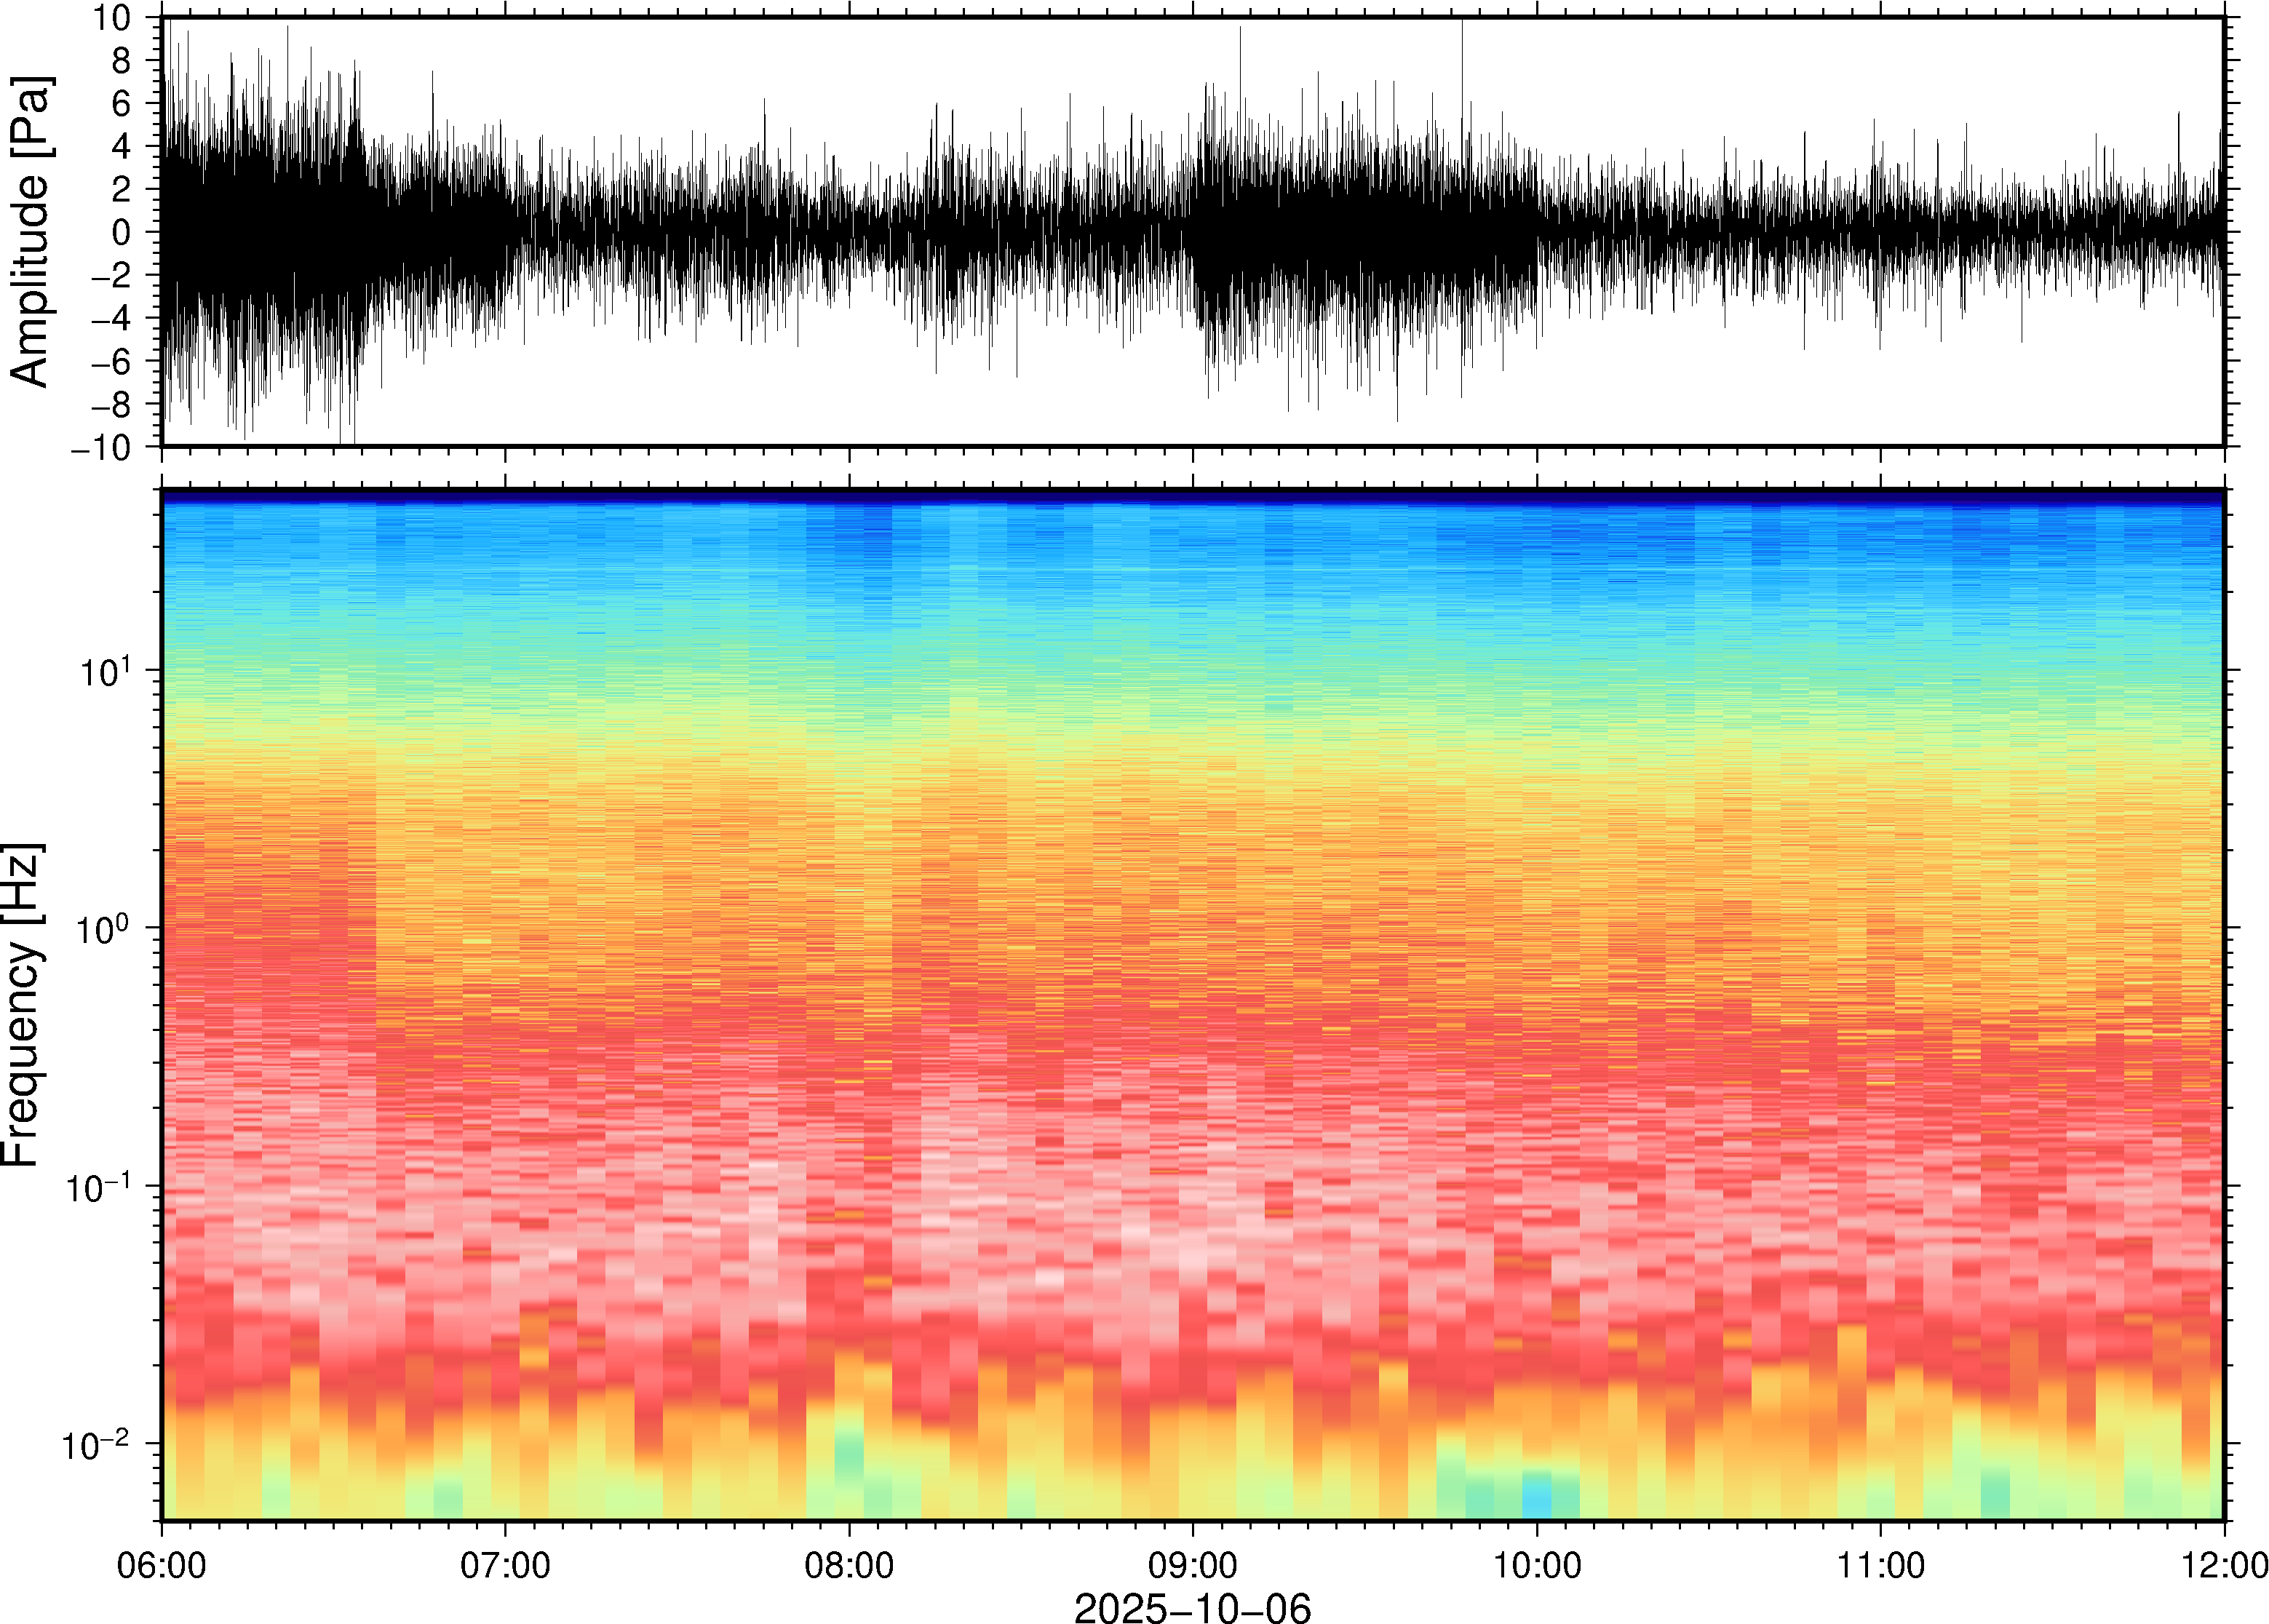This screenshot has height=1624, width=2269.
Task: Click the 06:00 time axis label
Action: tap(161, 1565)
